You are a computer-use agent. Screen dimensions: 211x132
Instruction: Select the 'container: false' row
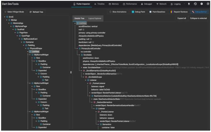(108, 128)
